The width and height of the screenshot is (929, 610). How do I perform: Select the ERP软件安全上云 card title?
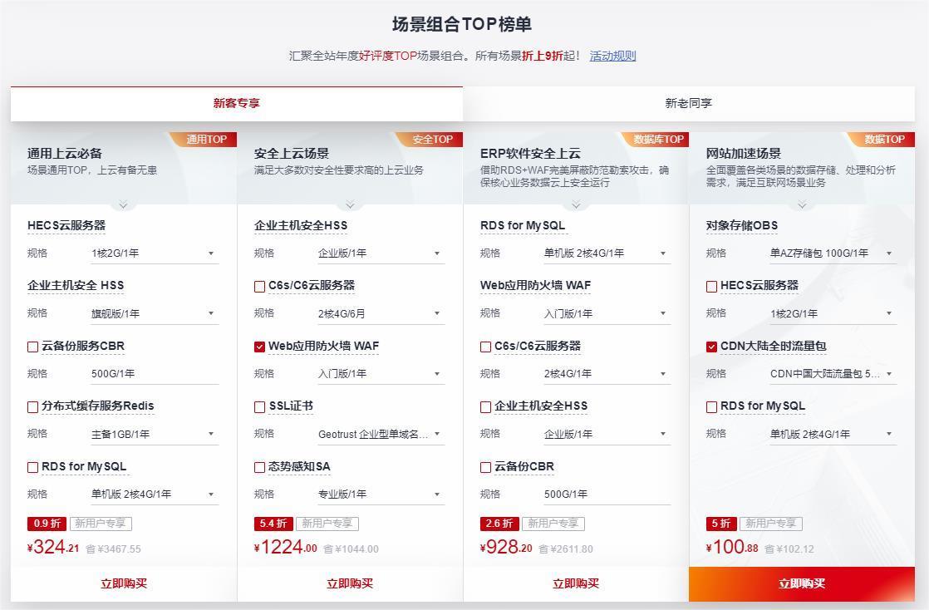tap(530, 154)
